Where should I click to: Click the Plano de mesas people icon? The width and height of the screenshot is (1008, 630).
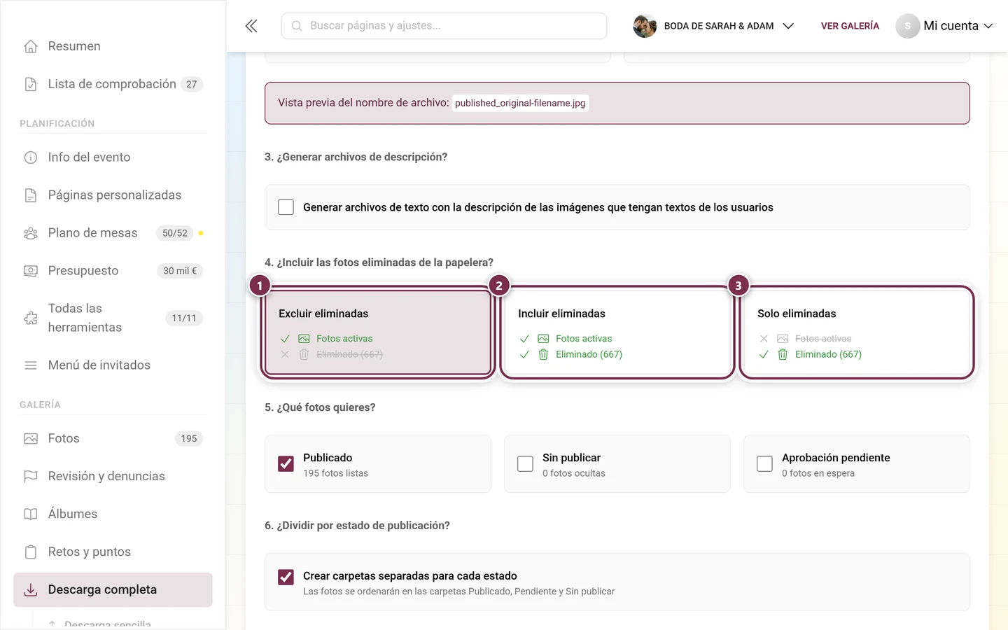31,233
